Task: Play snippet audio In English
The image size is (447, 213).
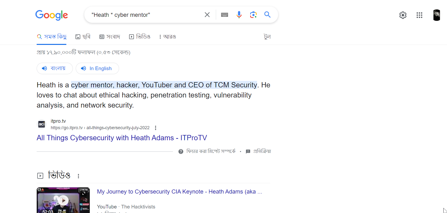Action: (97, 68)
